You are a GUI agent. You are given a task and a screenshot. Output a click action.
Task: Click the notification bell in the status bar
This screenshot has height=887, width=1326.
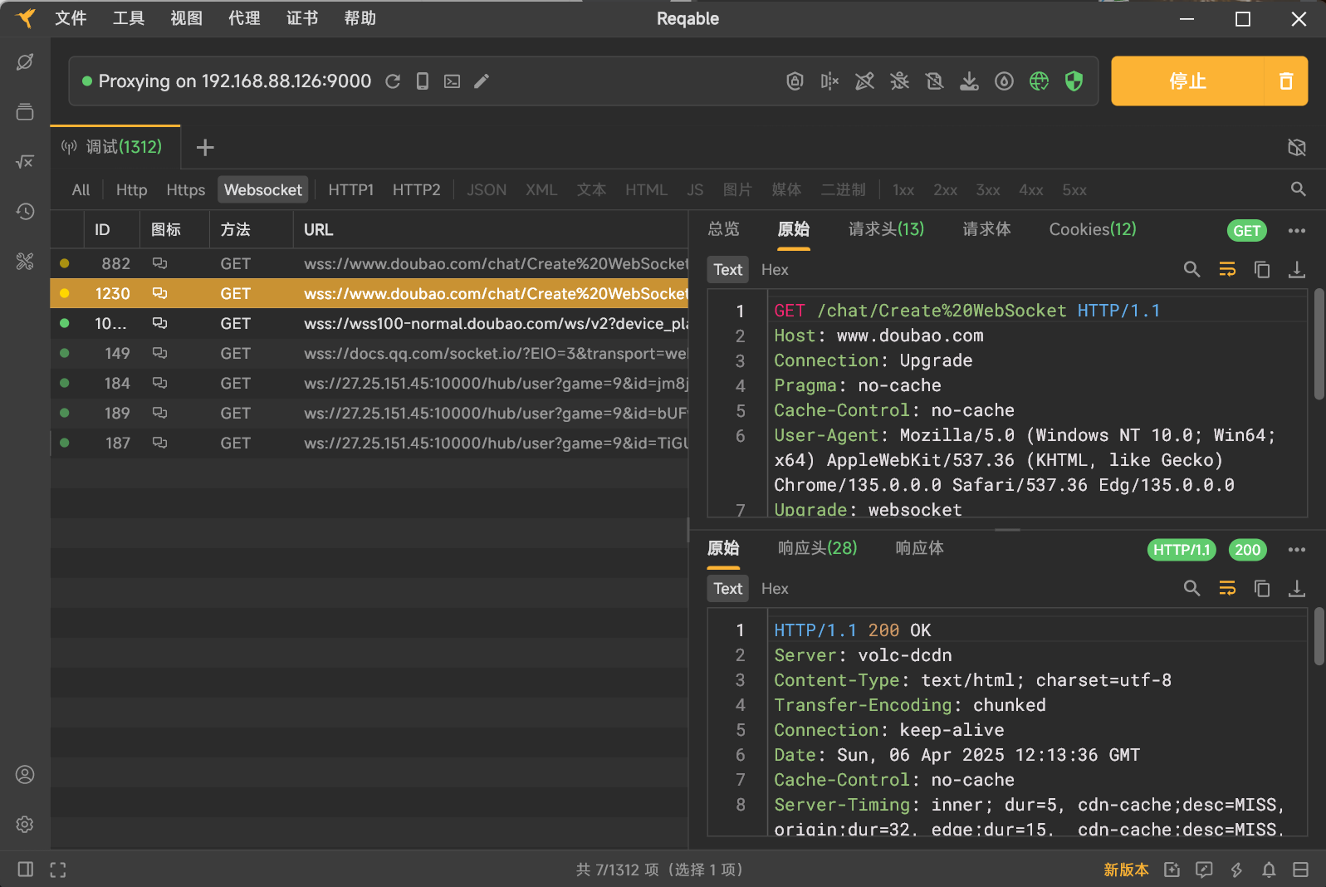(1269, 870)
